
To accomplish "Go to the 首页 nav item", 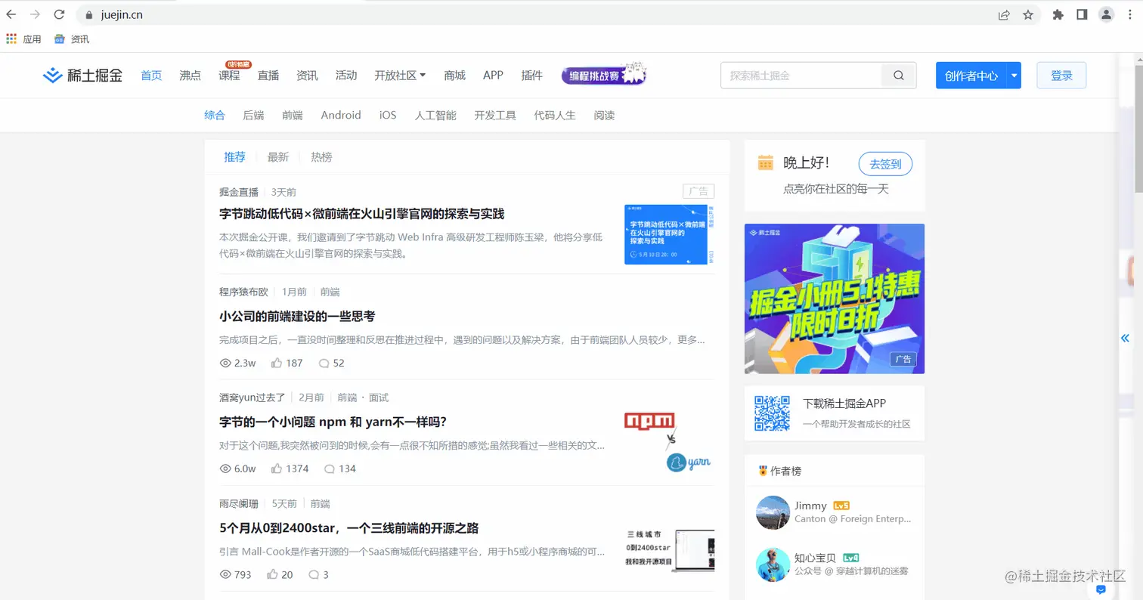I will click(x=151, y=76).
